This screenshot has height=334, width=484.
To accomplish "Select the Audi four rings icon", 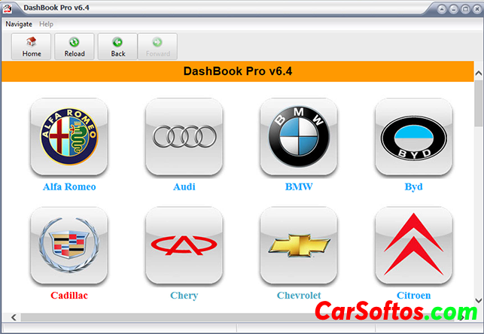I will (184, 137).
